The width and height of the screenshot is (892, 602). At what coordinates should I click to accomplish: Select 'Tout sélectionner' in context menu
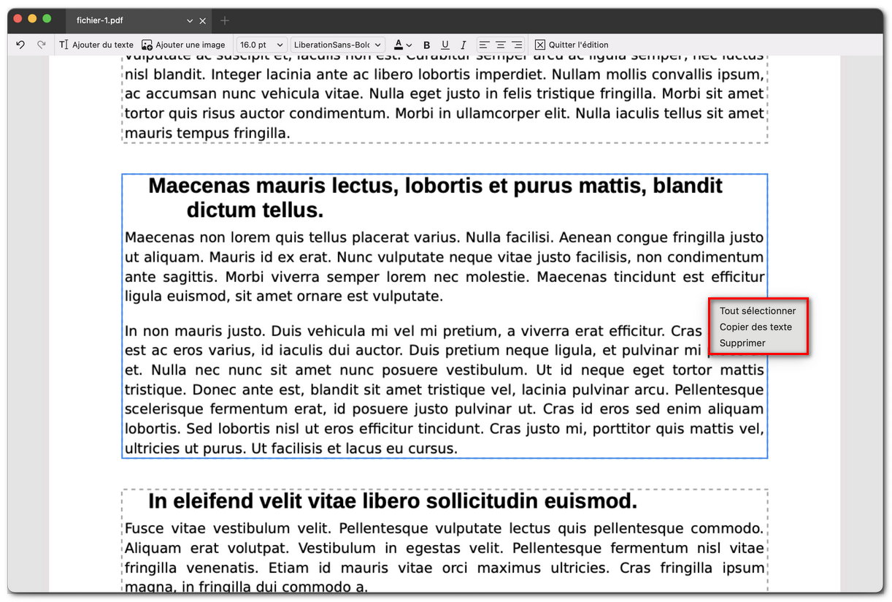[758, 310]
